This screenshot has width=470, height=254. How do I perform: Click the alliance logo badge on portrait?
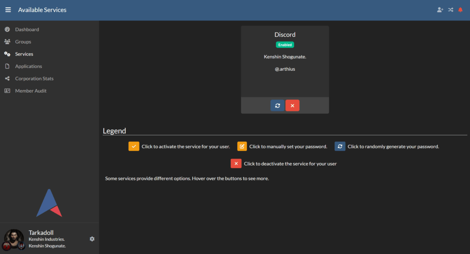21,246
